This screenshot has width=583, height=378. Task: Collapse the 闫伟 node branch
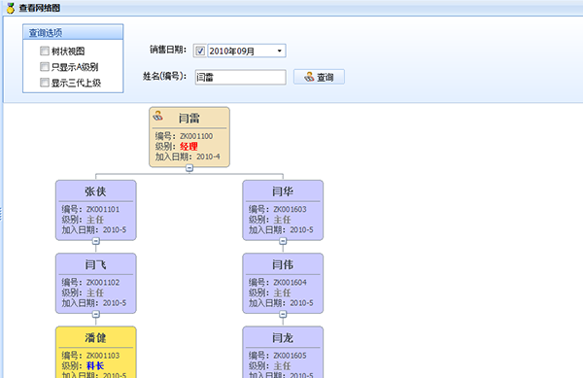tap(283, 314)
